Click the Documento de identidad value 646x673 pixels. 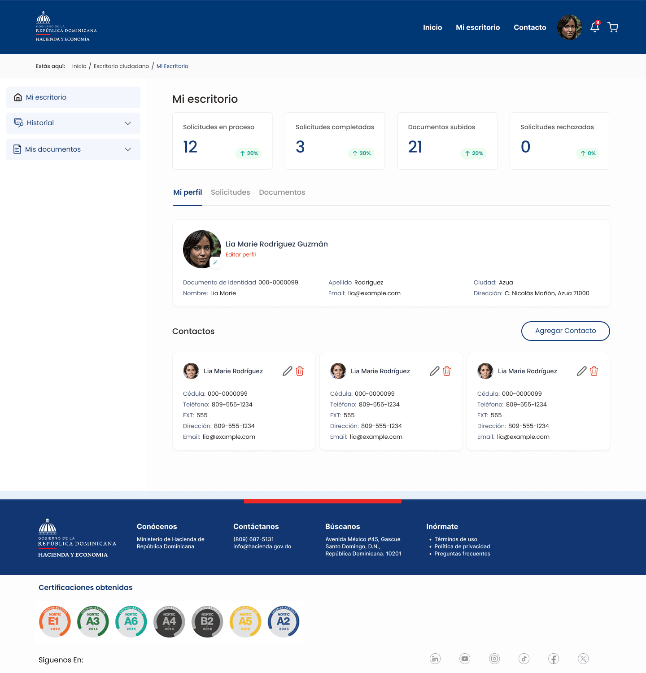click(x=278, y=283)
